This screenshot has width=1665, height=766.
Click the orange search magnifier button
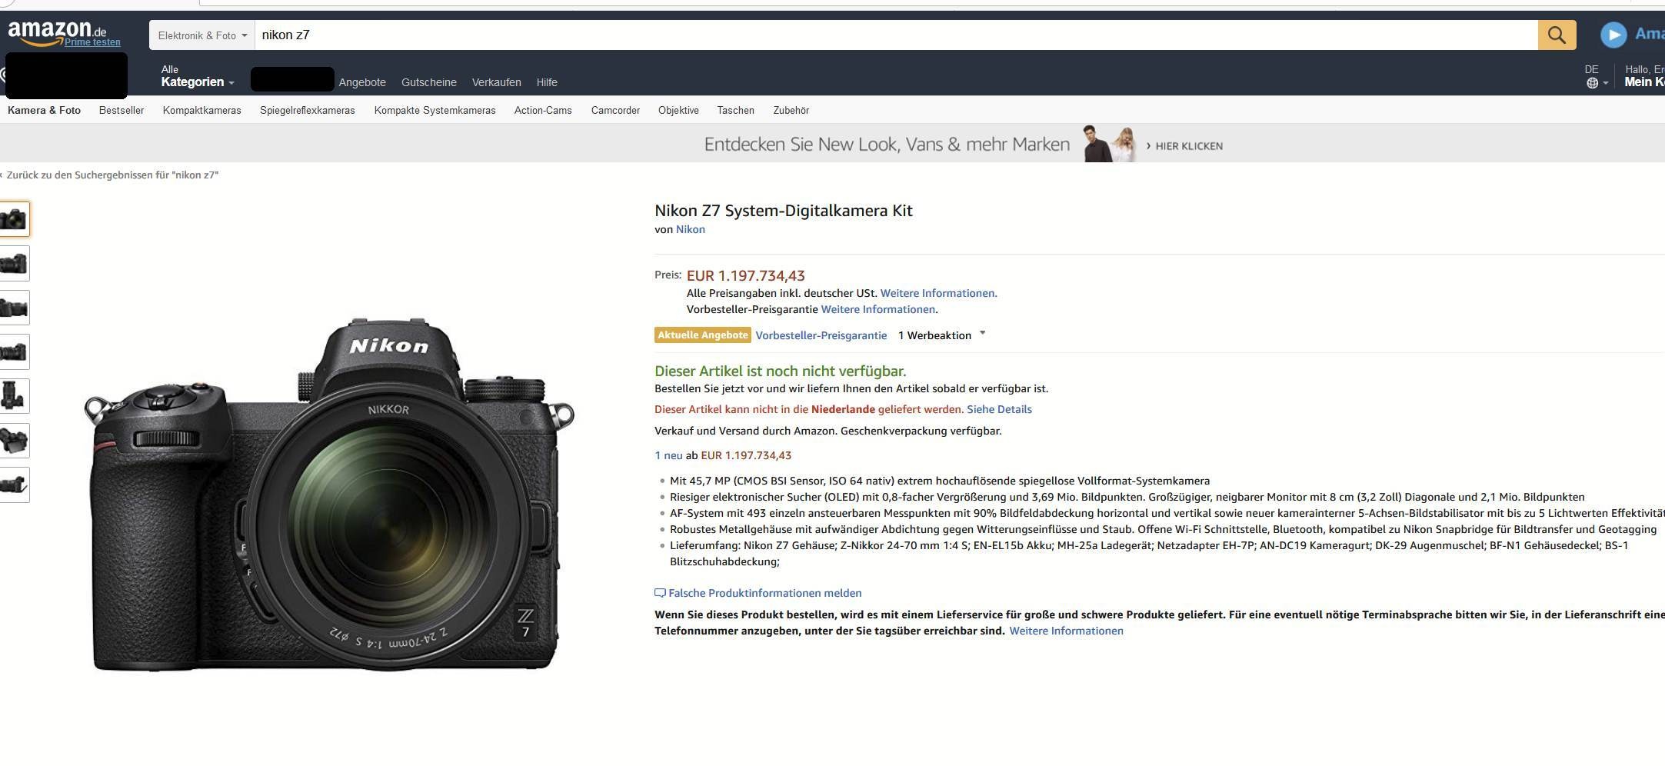click(x=1556, y=35)
